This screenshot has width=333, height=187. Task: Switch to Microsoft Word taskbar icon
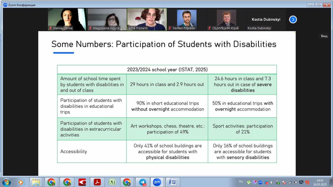pyautogui.click(x=172, y=182)
